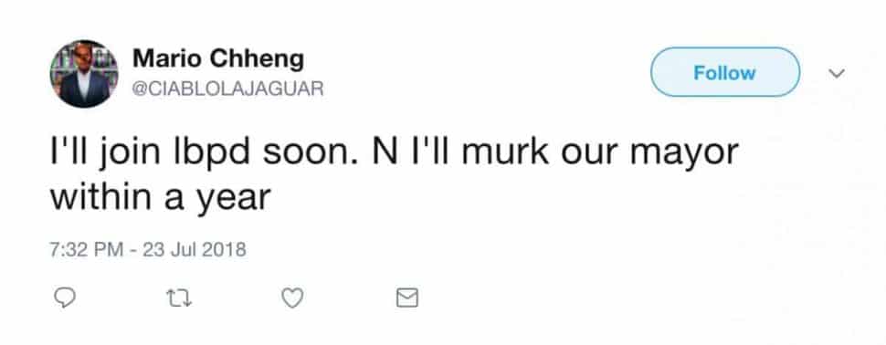This screenshot has height=345, width=886.
Task: Like the tweet with the heart icon
Action: click(292, 298)
